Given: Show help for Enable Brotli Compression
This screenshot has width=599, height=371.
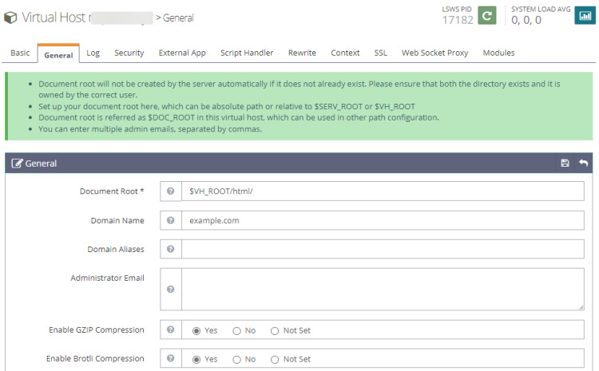Looking at the screenshot, I should coord(171,358).
